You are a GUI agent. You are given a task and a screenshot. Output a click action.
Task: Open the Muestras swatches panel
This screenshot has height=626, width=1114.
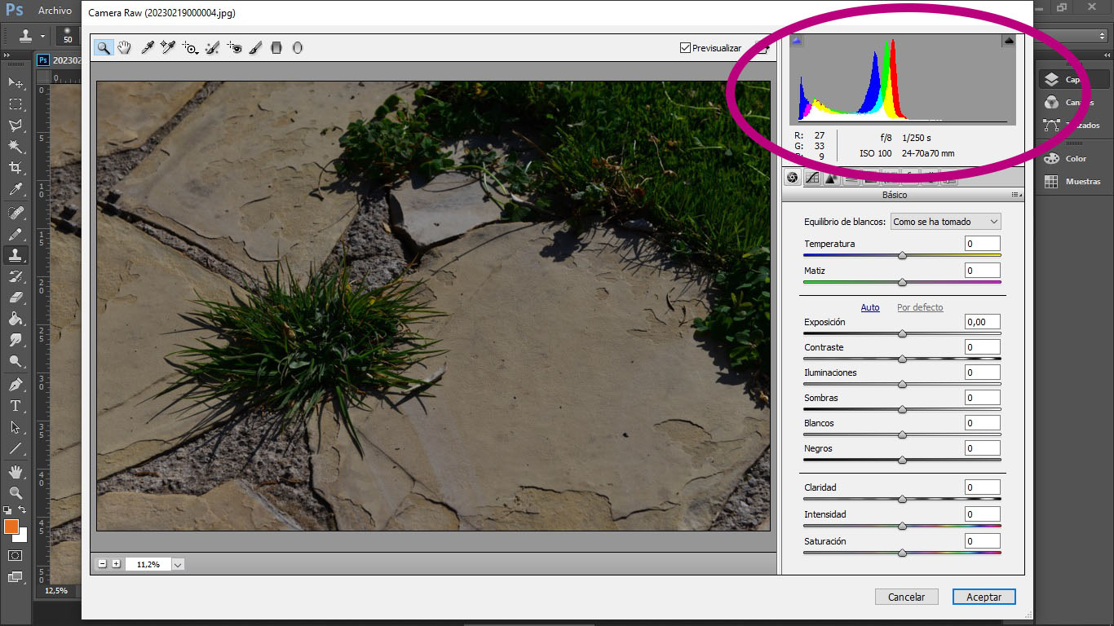click(1075, 181)
